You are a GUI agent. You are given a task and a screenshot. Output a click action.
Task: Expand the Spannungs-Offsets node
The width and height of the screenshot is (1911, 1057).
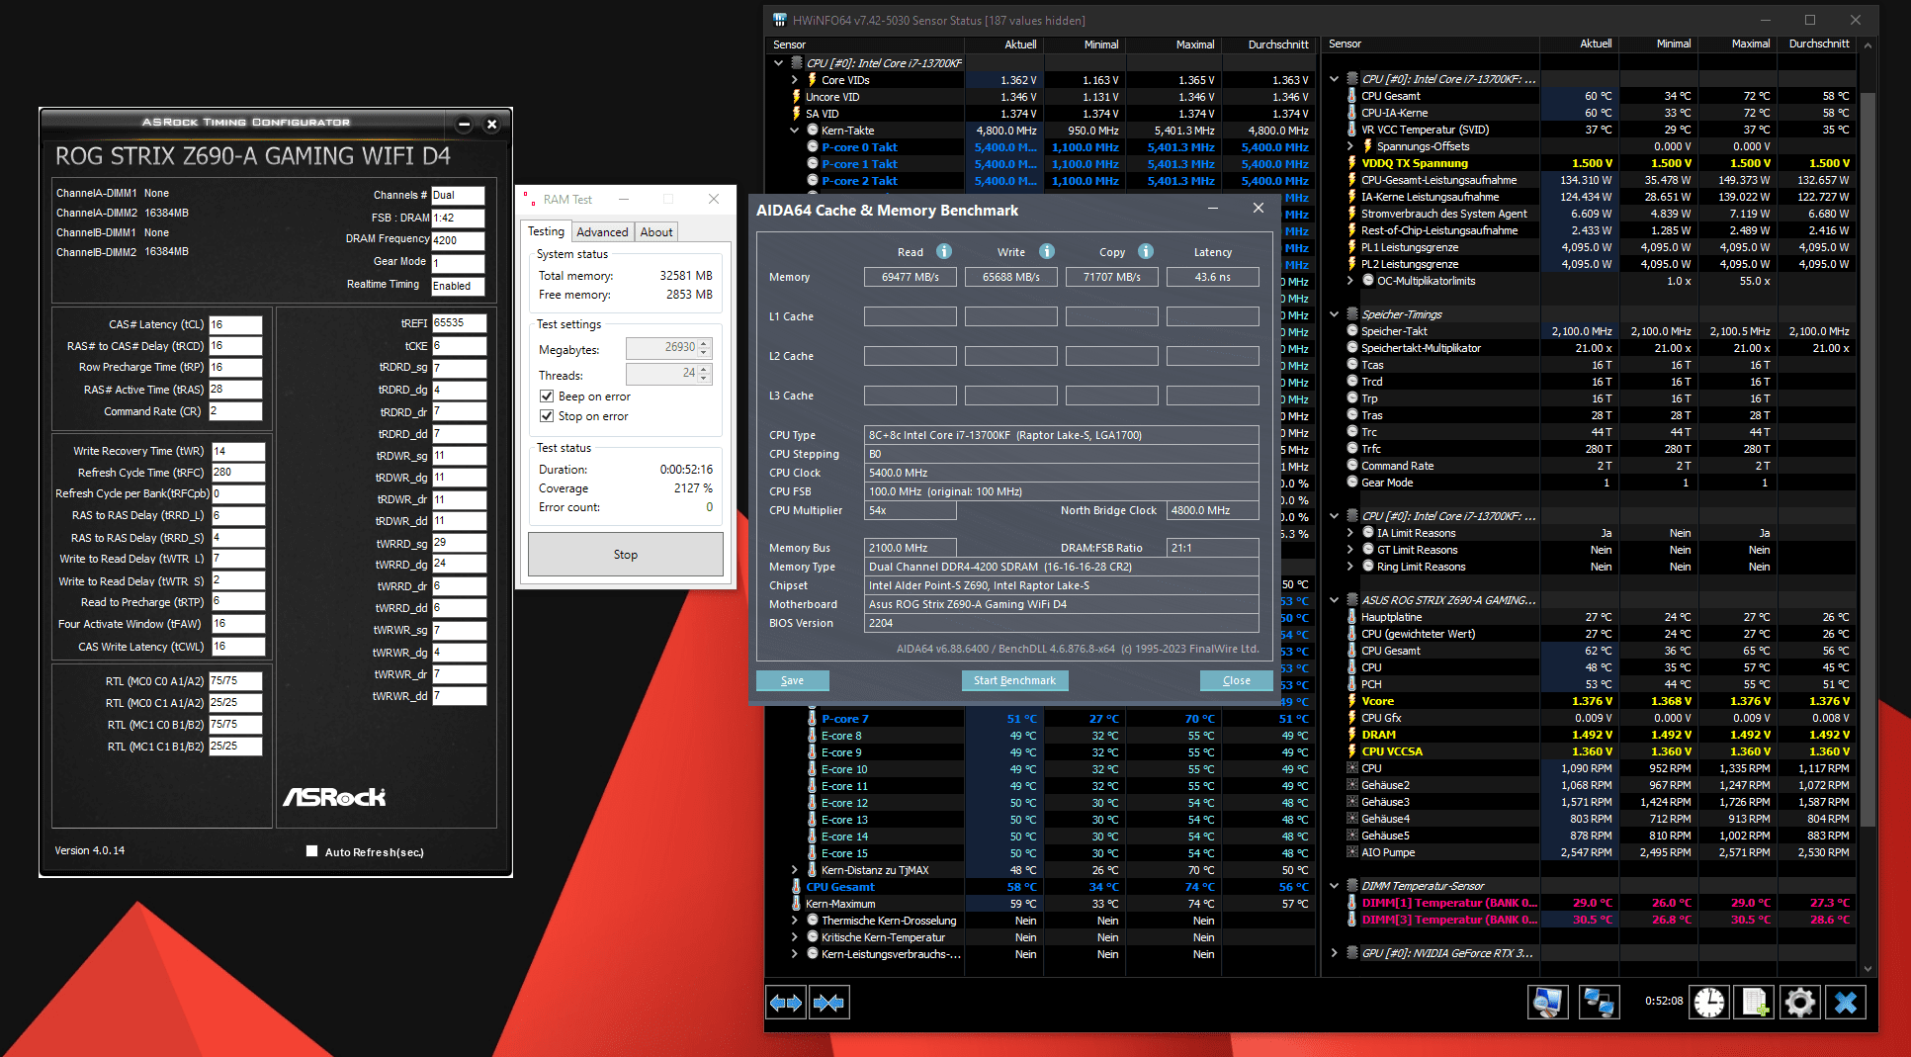(x=1350, y=146)
